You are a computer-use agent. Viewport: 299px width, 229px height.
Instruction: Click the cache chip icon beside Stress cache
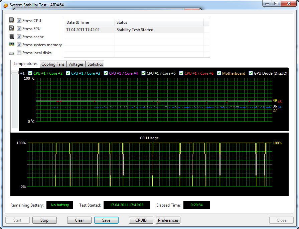click(x=12, y=36)
